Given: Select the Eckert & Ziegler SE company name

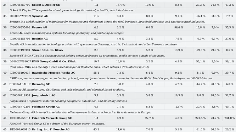Looking at the screenshot, I should click(x=46, y=5).
